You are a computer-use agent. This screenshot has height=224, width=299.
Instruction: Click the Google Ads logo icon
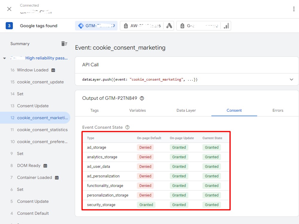(x=169, y=26)
